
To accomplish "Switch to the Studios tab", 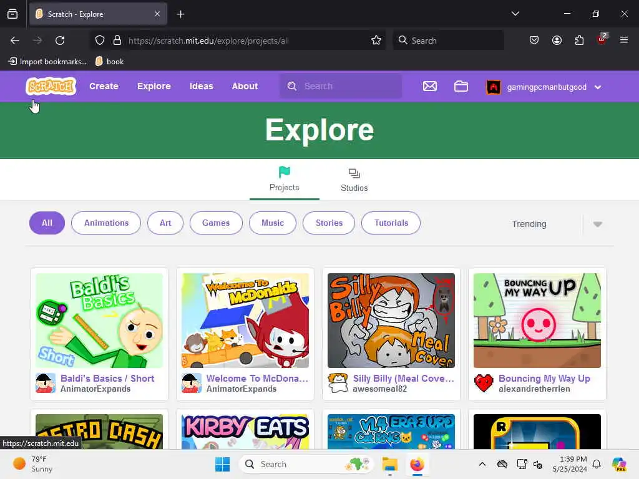I will click(x=354, y=180).
